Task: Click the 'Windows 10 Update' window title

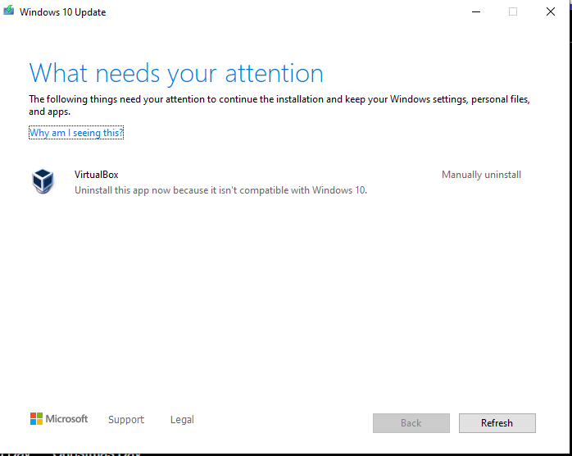Action: (63, 12)
